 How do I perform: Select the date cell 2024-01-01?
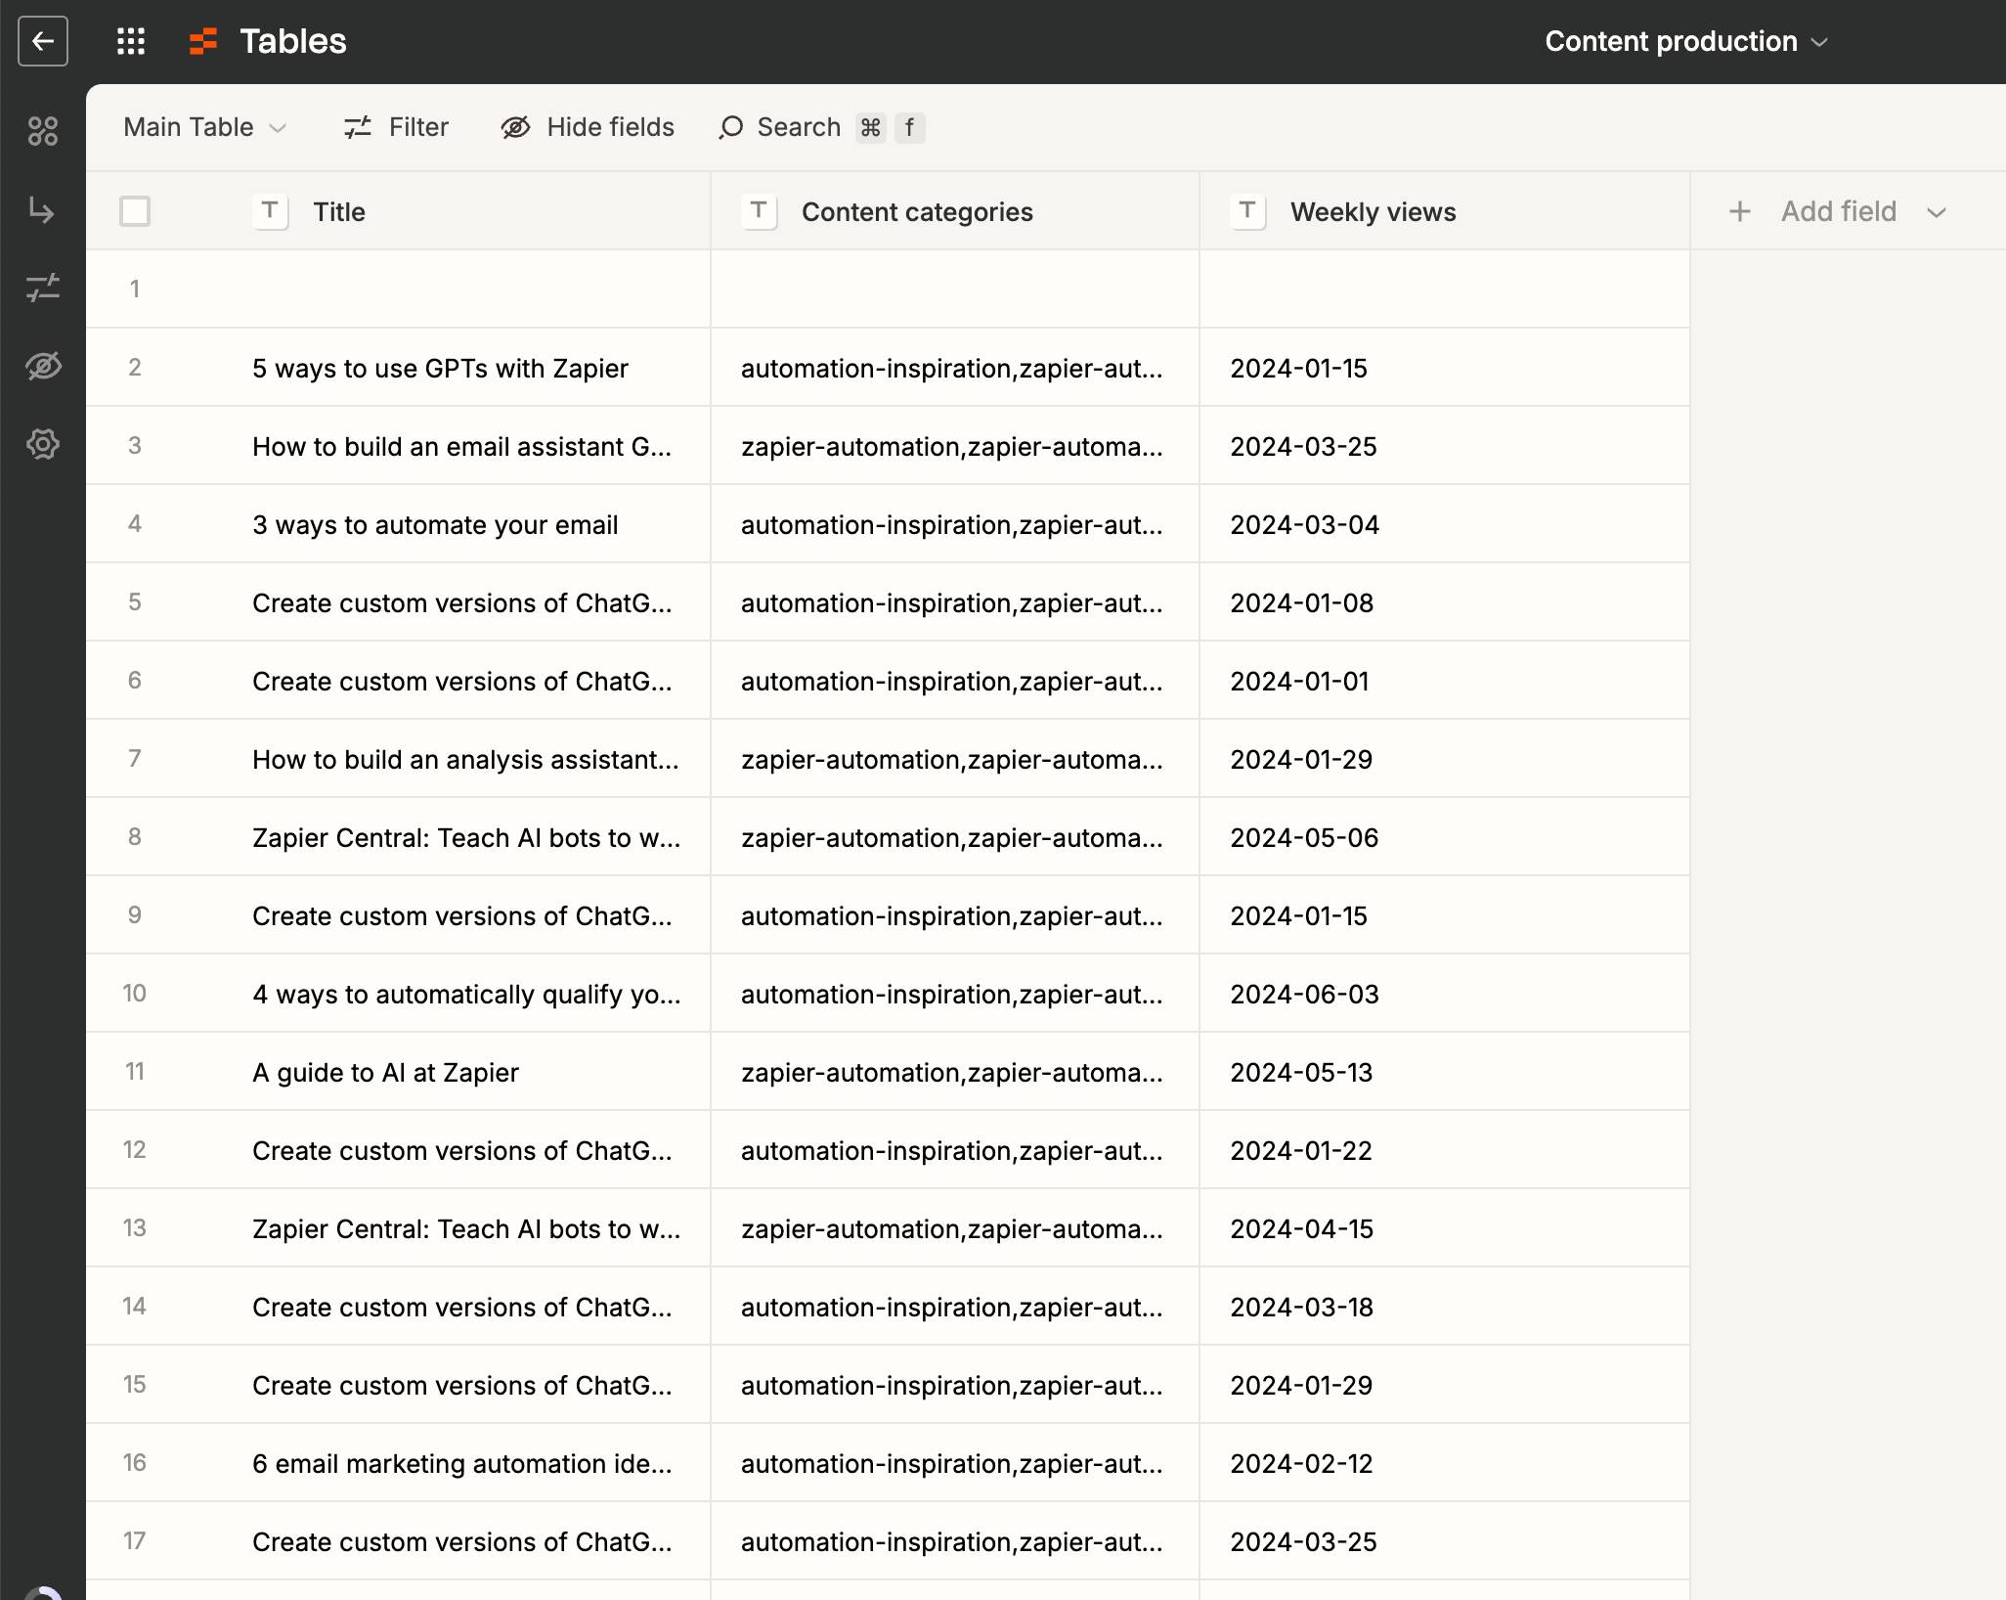pyautogui.click(x=1445, y=681)
